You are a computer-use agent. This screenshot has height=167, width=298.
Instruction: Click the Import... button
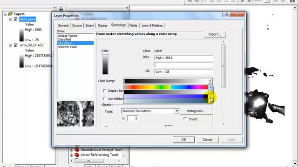(215, 34)
